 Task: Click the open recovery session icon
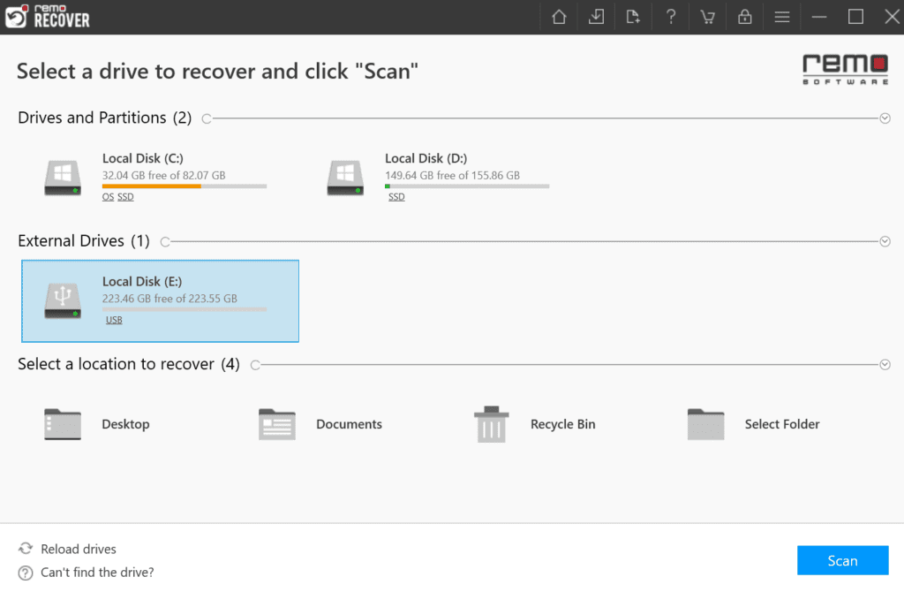click(633, 16)
